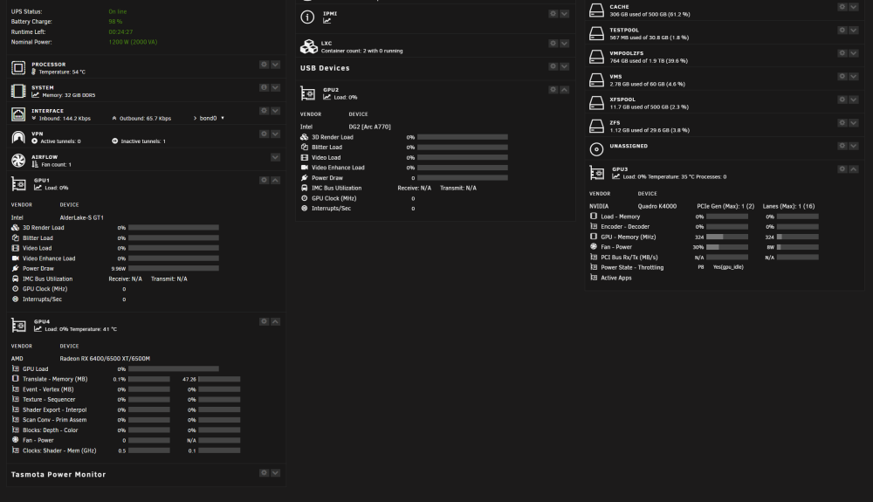Screen dimensions: 873x502
Task: Open Tasmota Power Monitor settings gear
Action: [264, 473]
